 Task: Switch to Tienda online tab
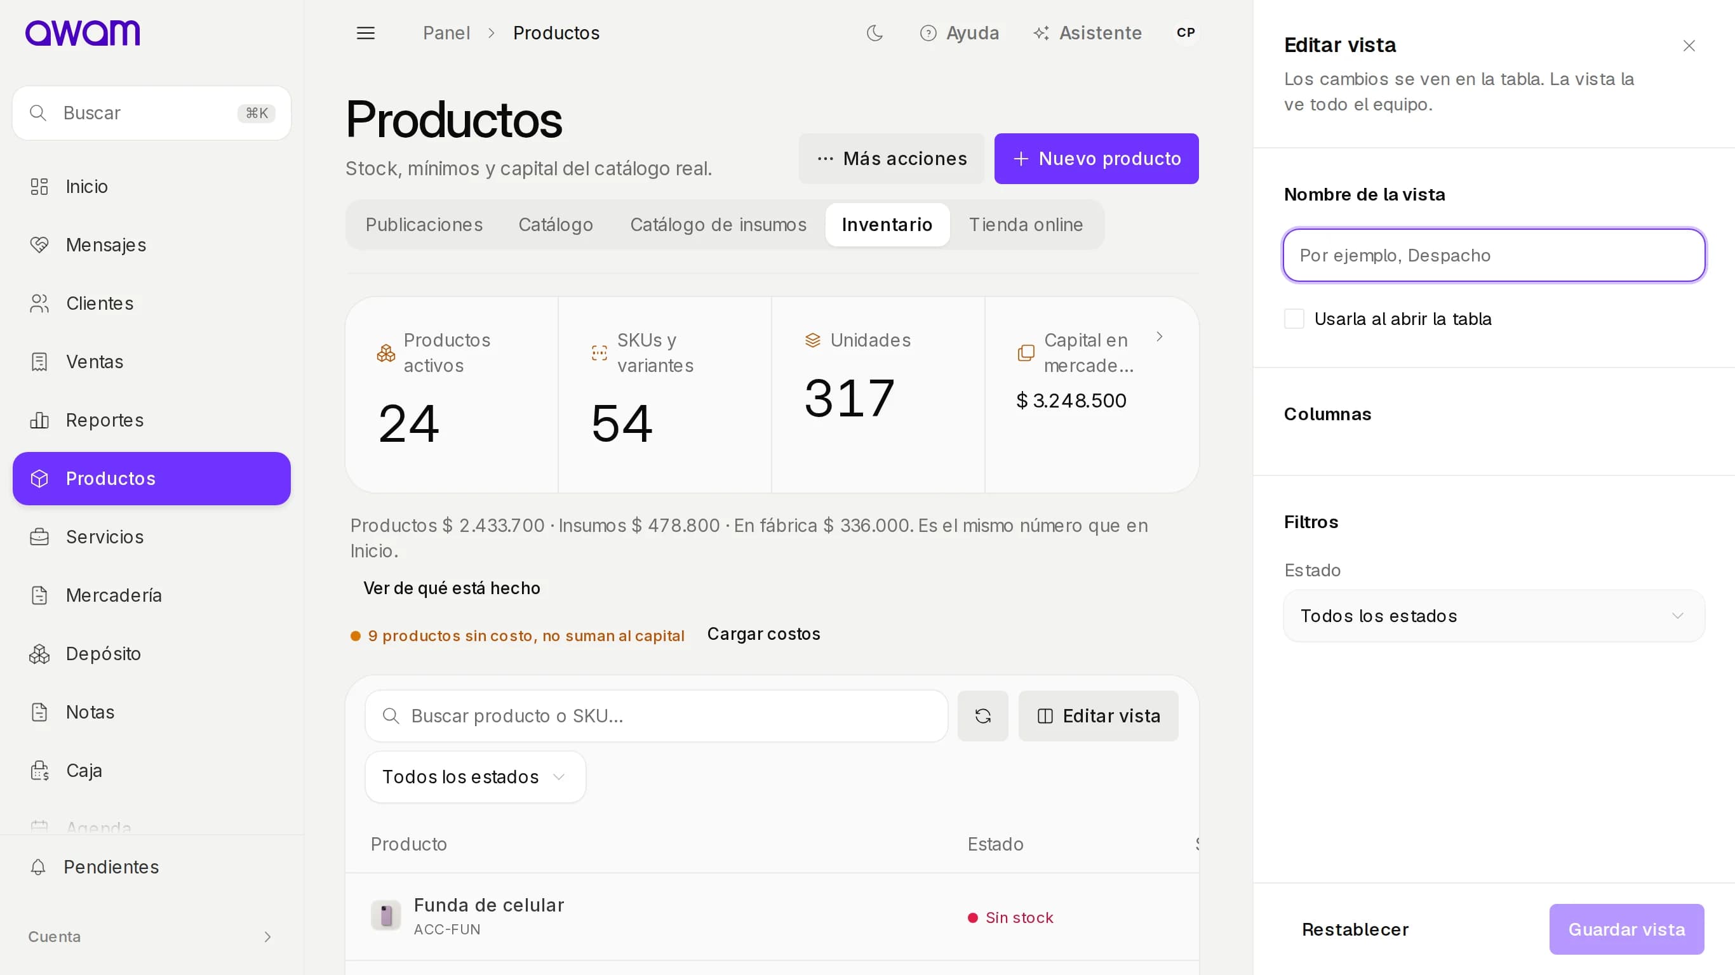1026,225
